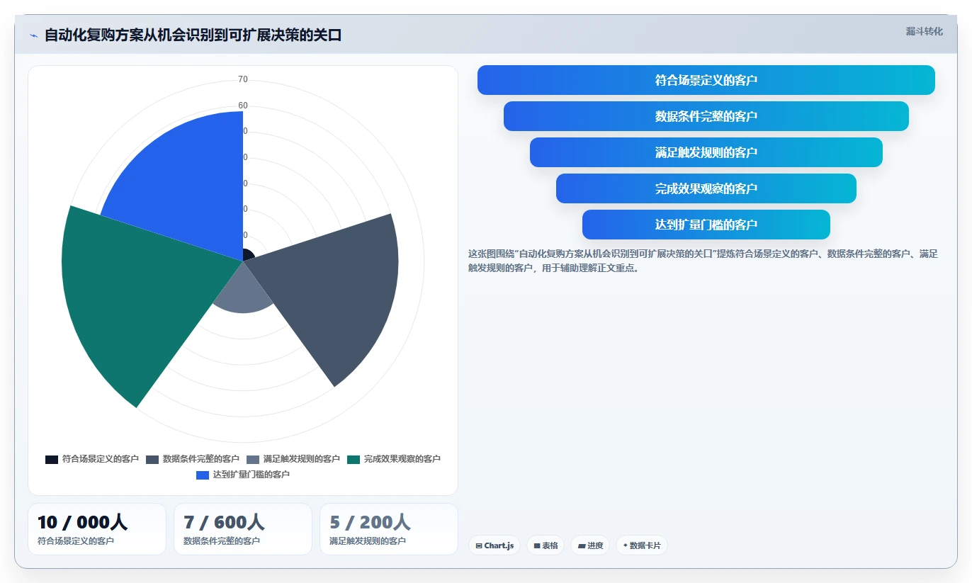972x583 pixels.
Task: Click the Chart.js chip
Action: pos(495,545)
